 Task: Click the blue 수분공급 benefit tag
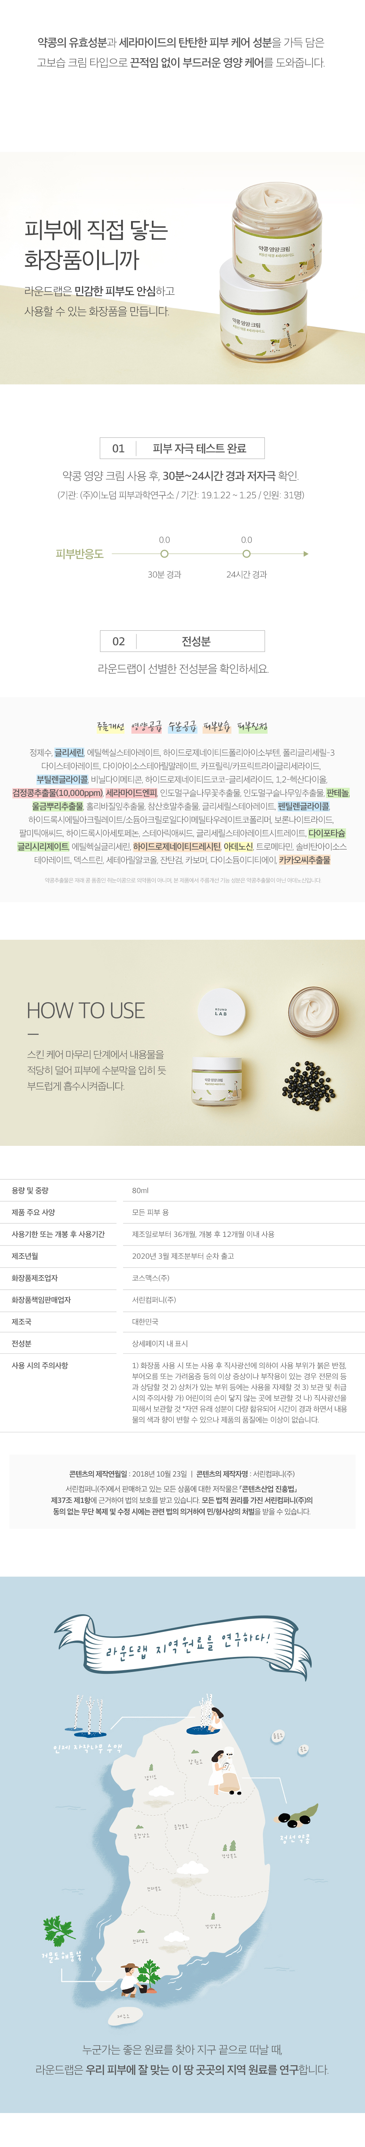[182, 727]
